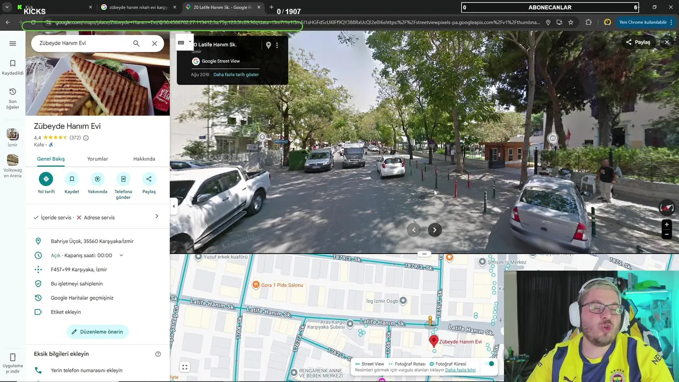
Task: Open the browser tab search dropdown
Action: (7, 7)
